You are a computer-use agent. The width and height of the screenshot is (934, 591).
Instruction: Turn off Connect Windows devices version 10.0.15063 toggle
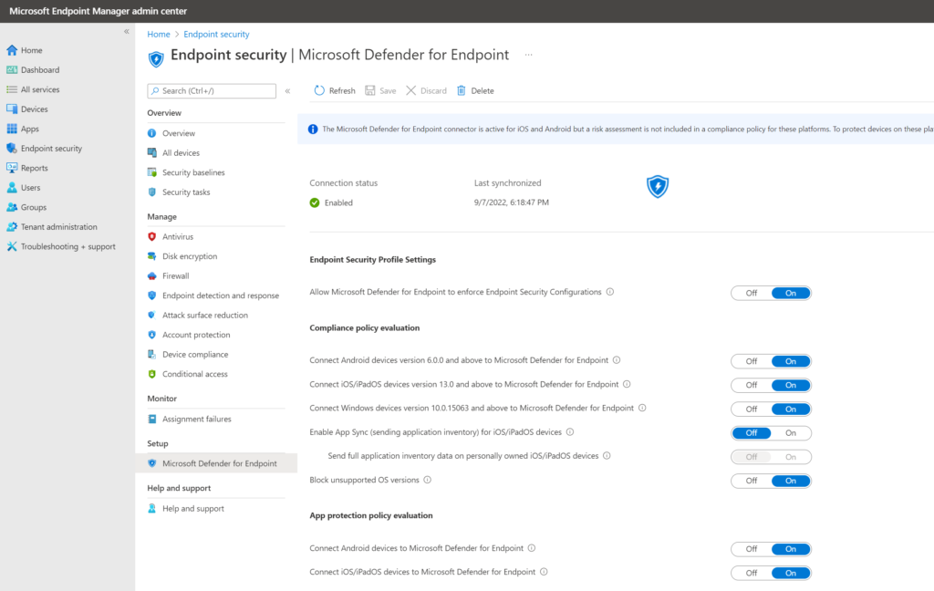tap(752, 410)
